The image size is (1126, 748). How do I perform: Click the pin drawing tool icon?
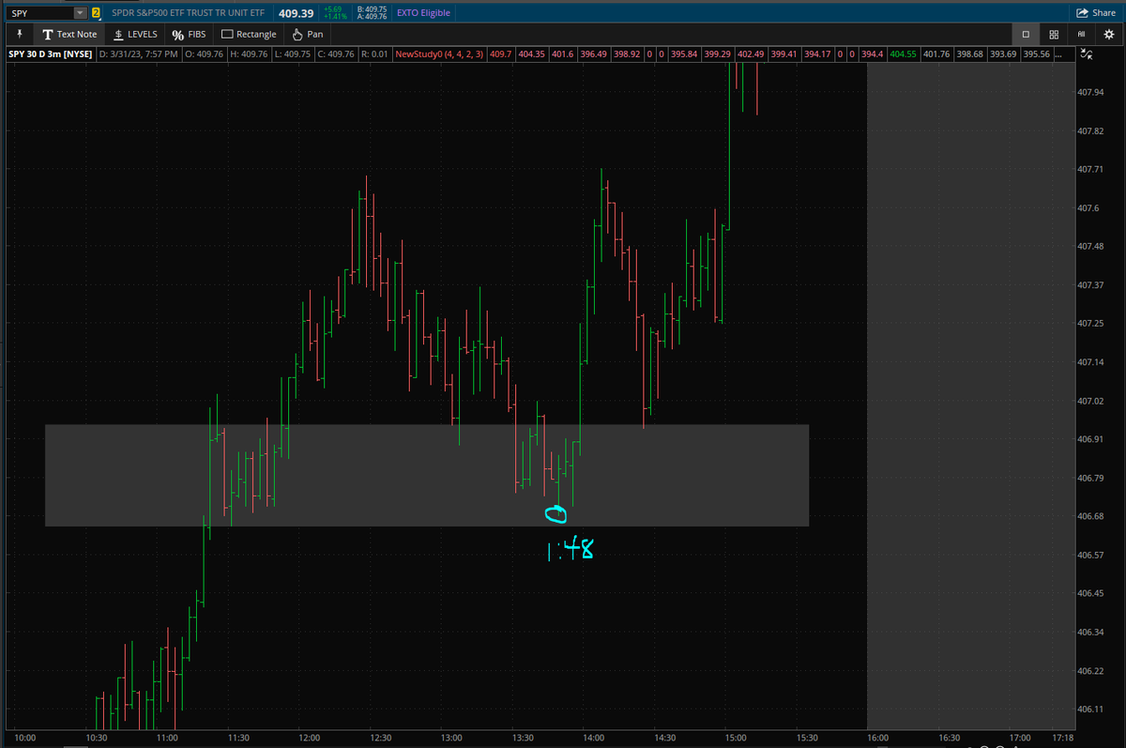(19, 34)
